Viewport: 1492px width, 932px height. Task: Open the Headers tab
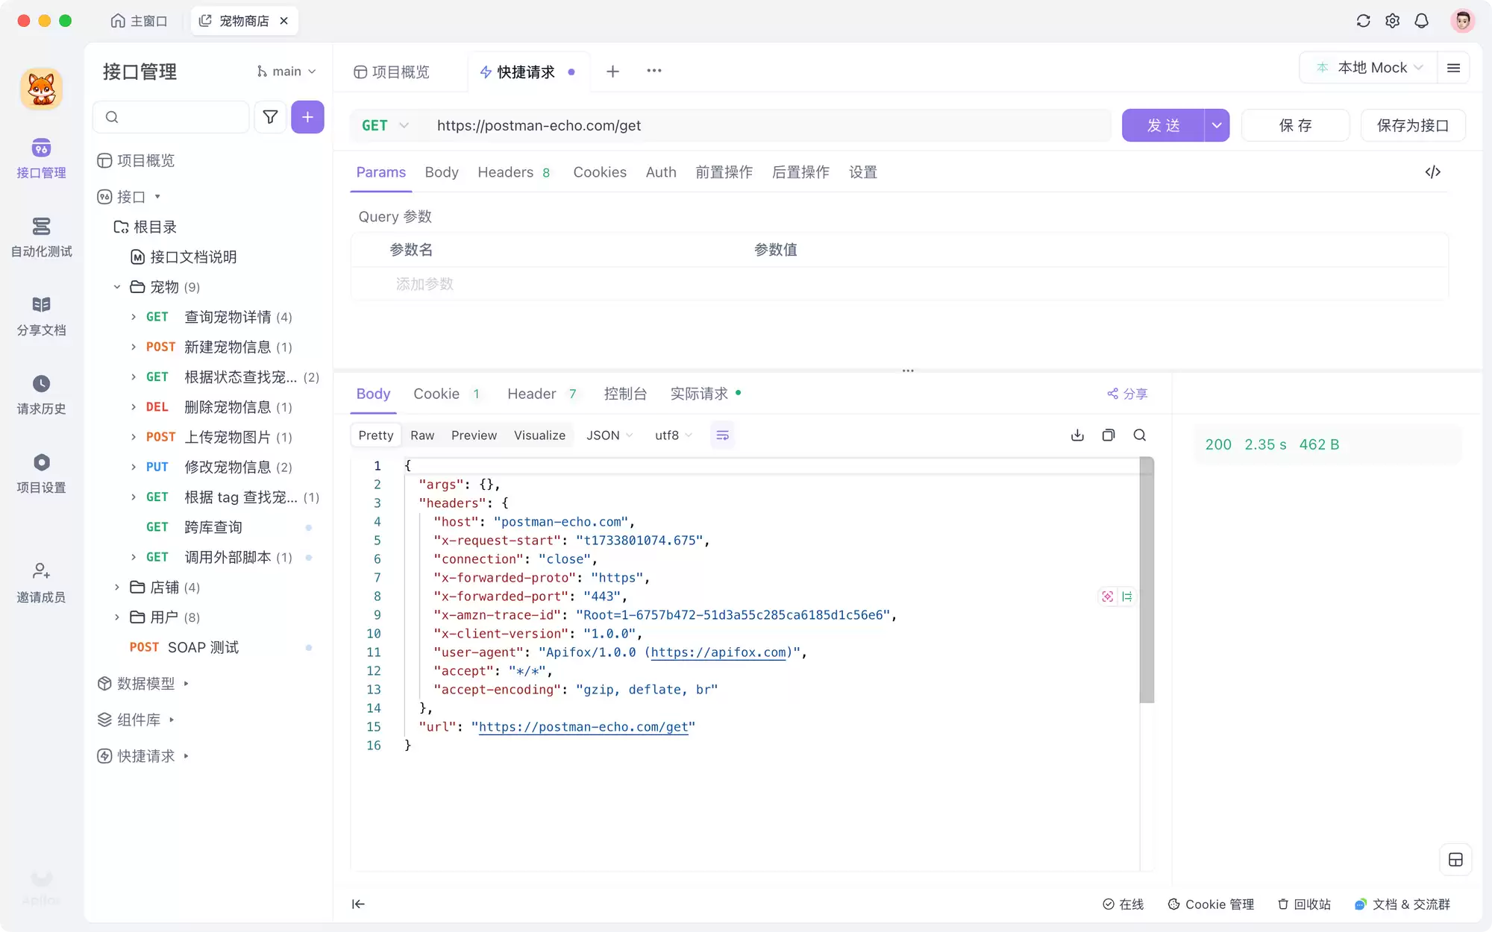pos(514,172)
